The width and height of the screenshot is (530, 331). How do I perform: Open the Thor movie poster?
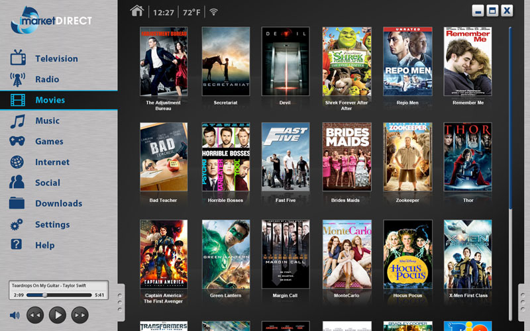pyautogui.click(x=468, y=157)
